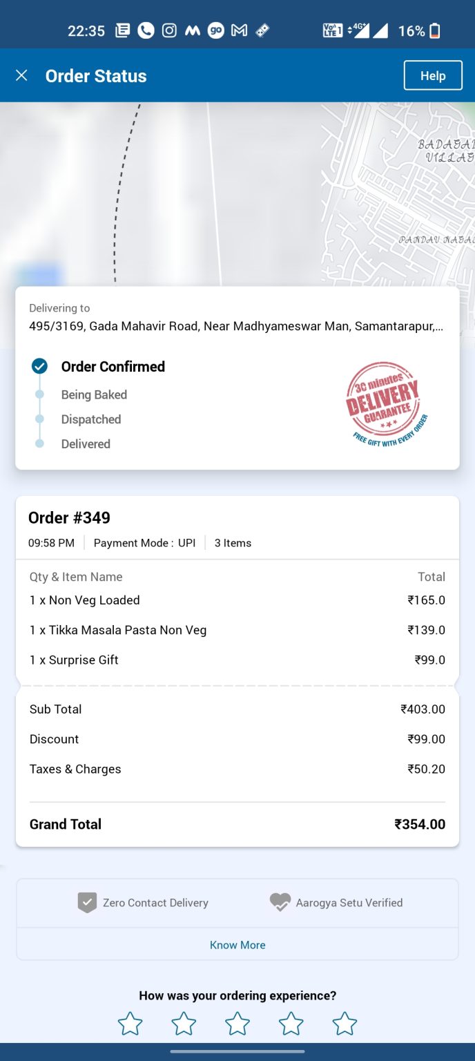Image resolution: width=475 pixels, height=1061 pixels.
Task: Tap the Goibibo icon in the status bar
Action: click(x=215, y=30)
